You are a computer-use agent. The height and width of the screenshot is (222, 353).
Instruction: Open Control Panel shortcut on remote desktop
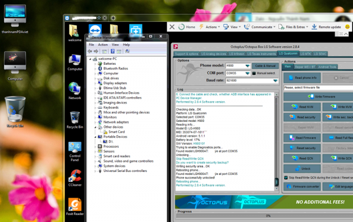click(x=75, y=151)
